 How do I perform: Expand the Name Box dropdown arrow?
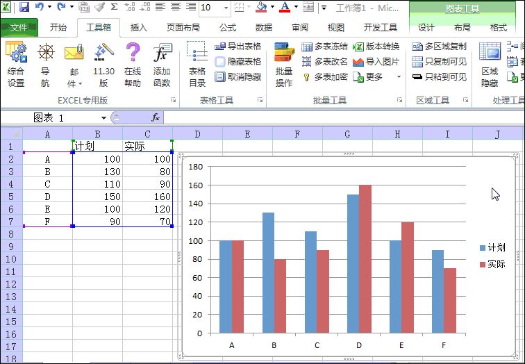[x=103, y=118]
